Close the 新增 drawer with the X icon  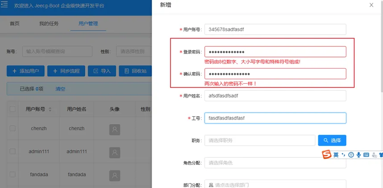click(x=371, y=5)
